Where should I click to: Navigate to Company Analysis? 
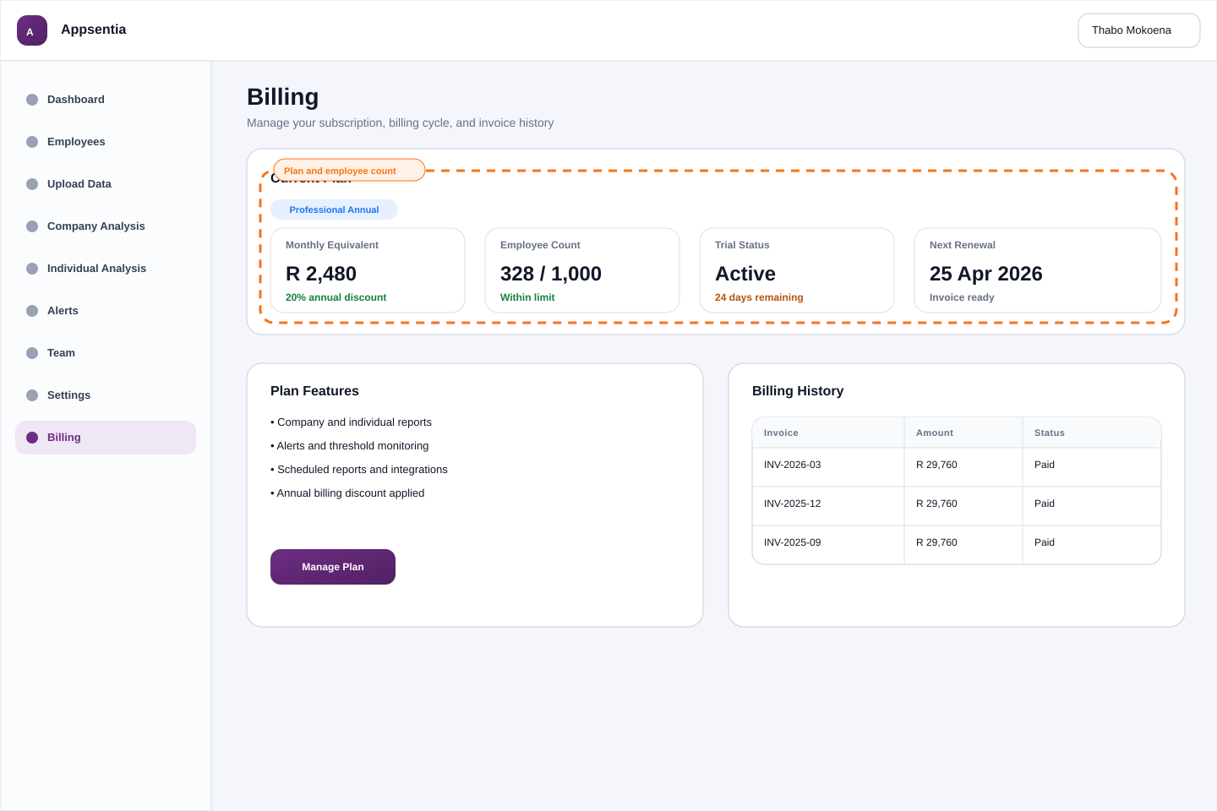(x=106, y=226)
